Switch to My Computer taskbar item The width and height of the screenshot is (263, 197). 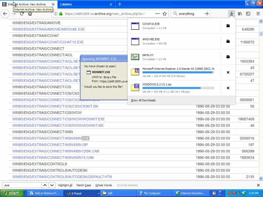(154, 193)
